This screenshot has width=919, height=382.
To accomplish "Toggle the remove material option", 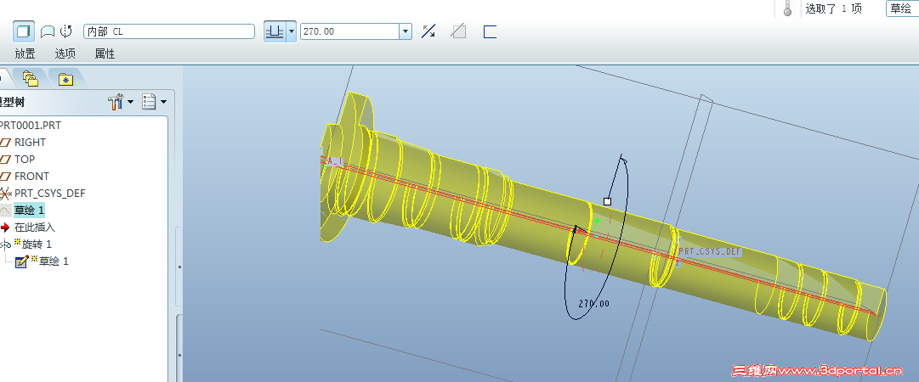I will 458,31.
